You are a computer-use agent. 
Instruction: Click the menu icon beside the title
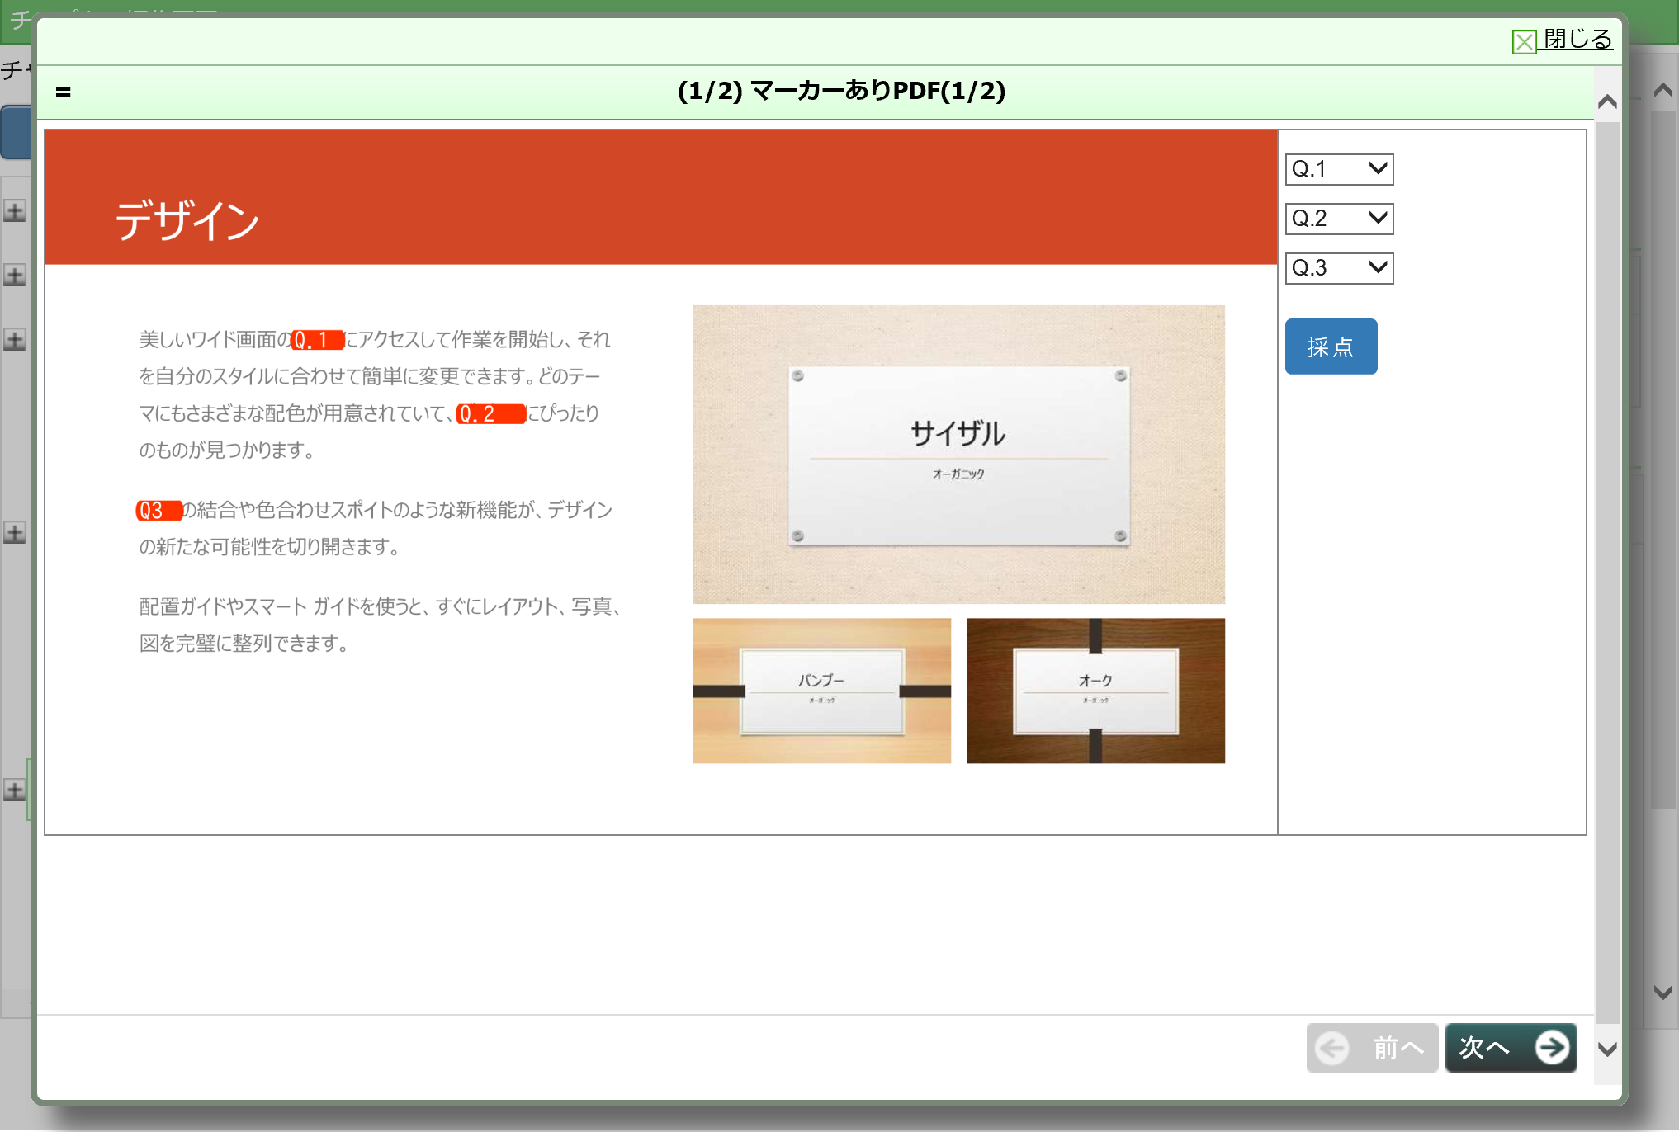(x=64, y=92)
